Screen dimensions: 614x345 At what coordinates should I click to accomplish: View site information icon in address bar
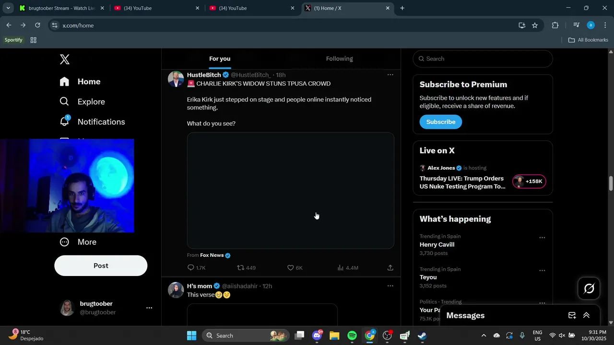click(x=55, y=25)
